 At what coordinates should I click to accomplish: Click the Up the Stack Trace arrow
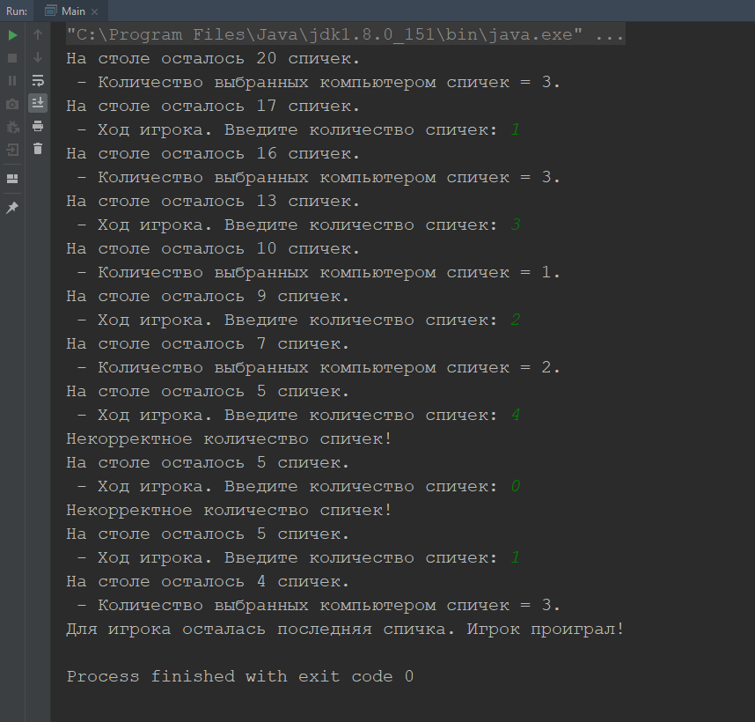coord(38,34)
